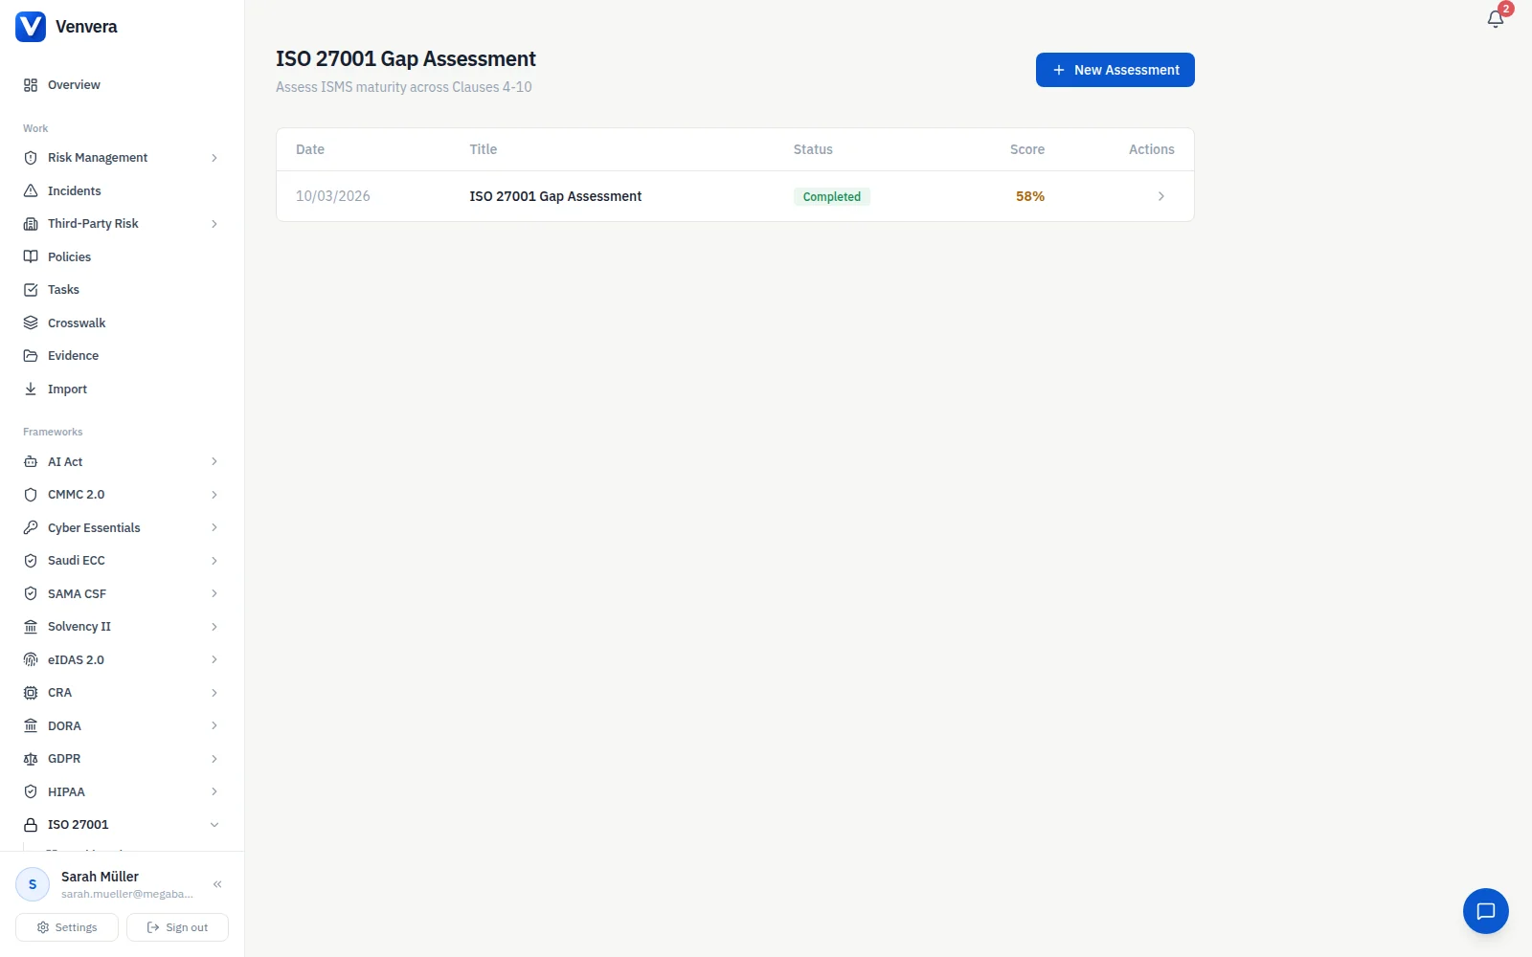Click the CMMC 2.0 shield icon
This screenshot has width=1532, height=957.
click(31, 495)
